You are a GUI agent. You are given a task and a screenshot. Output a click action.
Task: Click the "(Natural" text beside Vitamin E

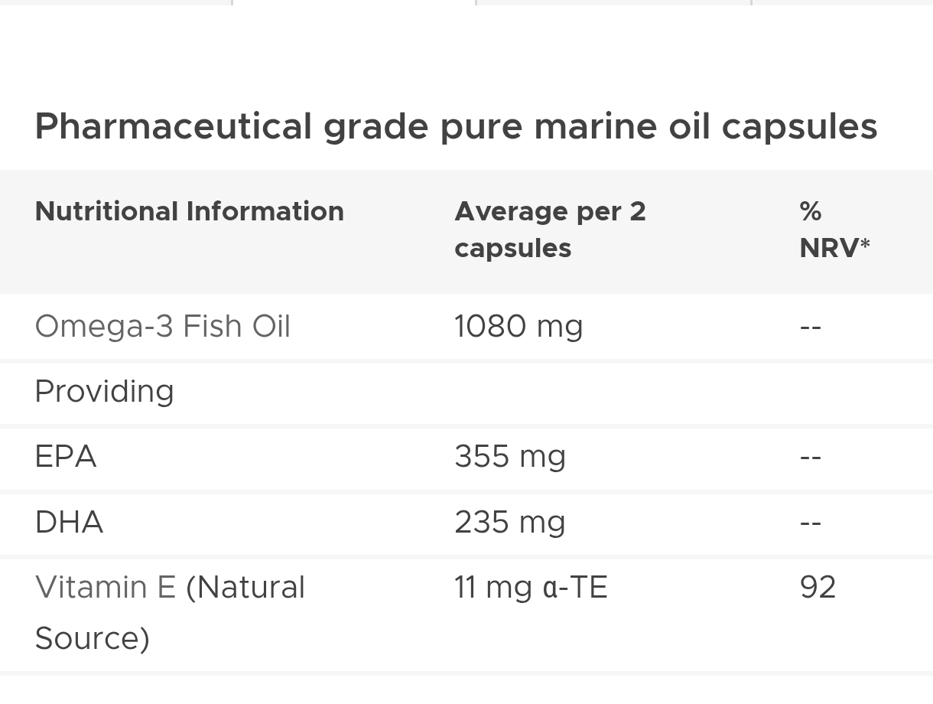(x=245, y=588)
